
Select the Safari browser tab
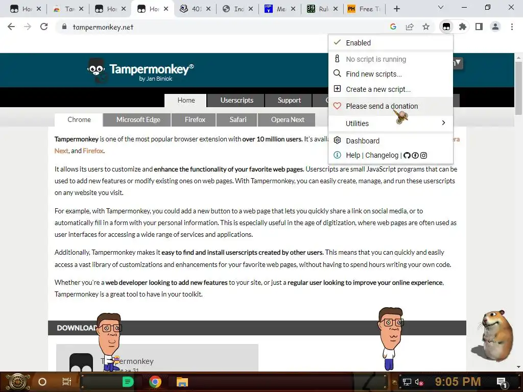237,119
